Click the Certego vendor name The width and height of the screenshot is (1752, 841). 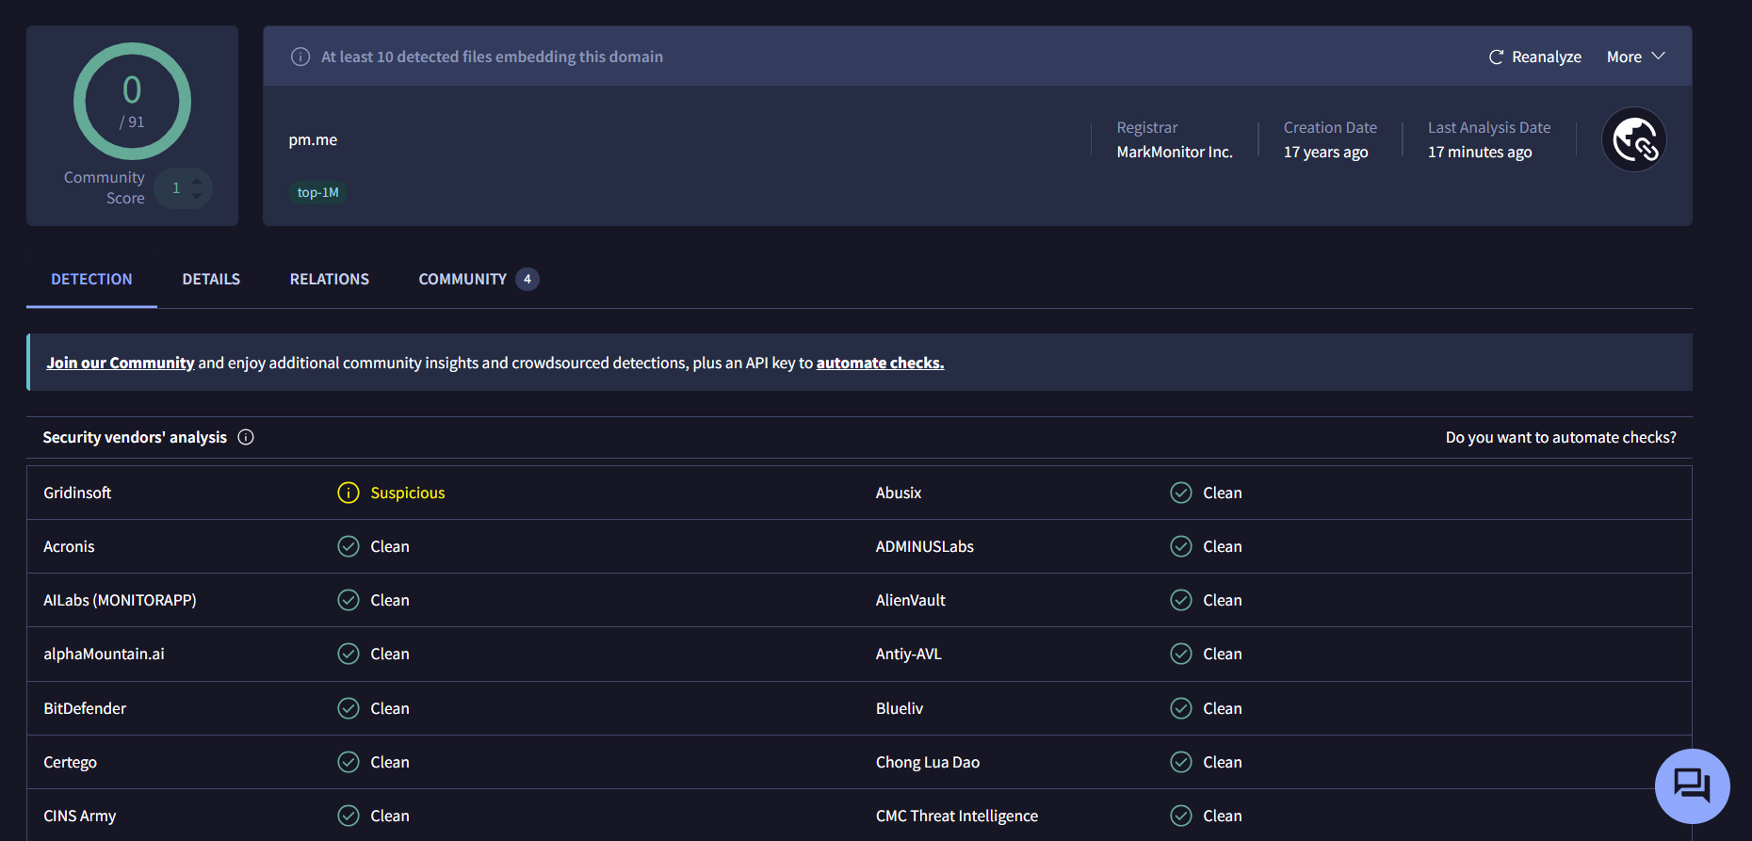click(x=70, y=762)
